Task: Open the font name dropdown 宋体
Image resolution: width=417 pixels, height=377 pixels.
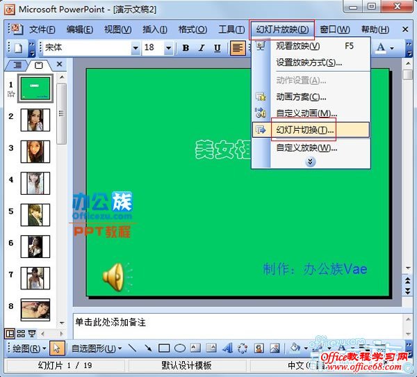Action: pos(136,48)
